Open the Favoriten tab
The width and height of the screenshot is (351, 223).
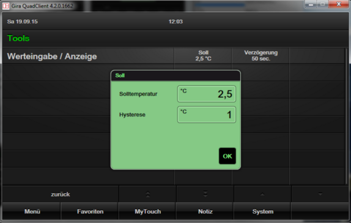[90, 211]
